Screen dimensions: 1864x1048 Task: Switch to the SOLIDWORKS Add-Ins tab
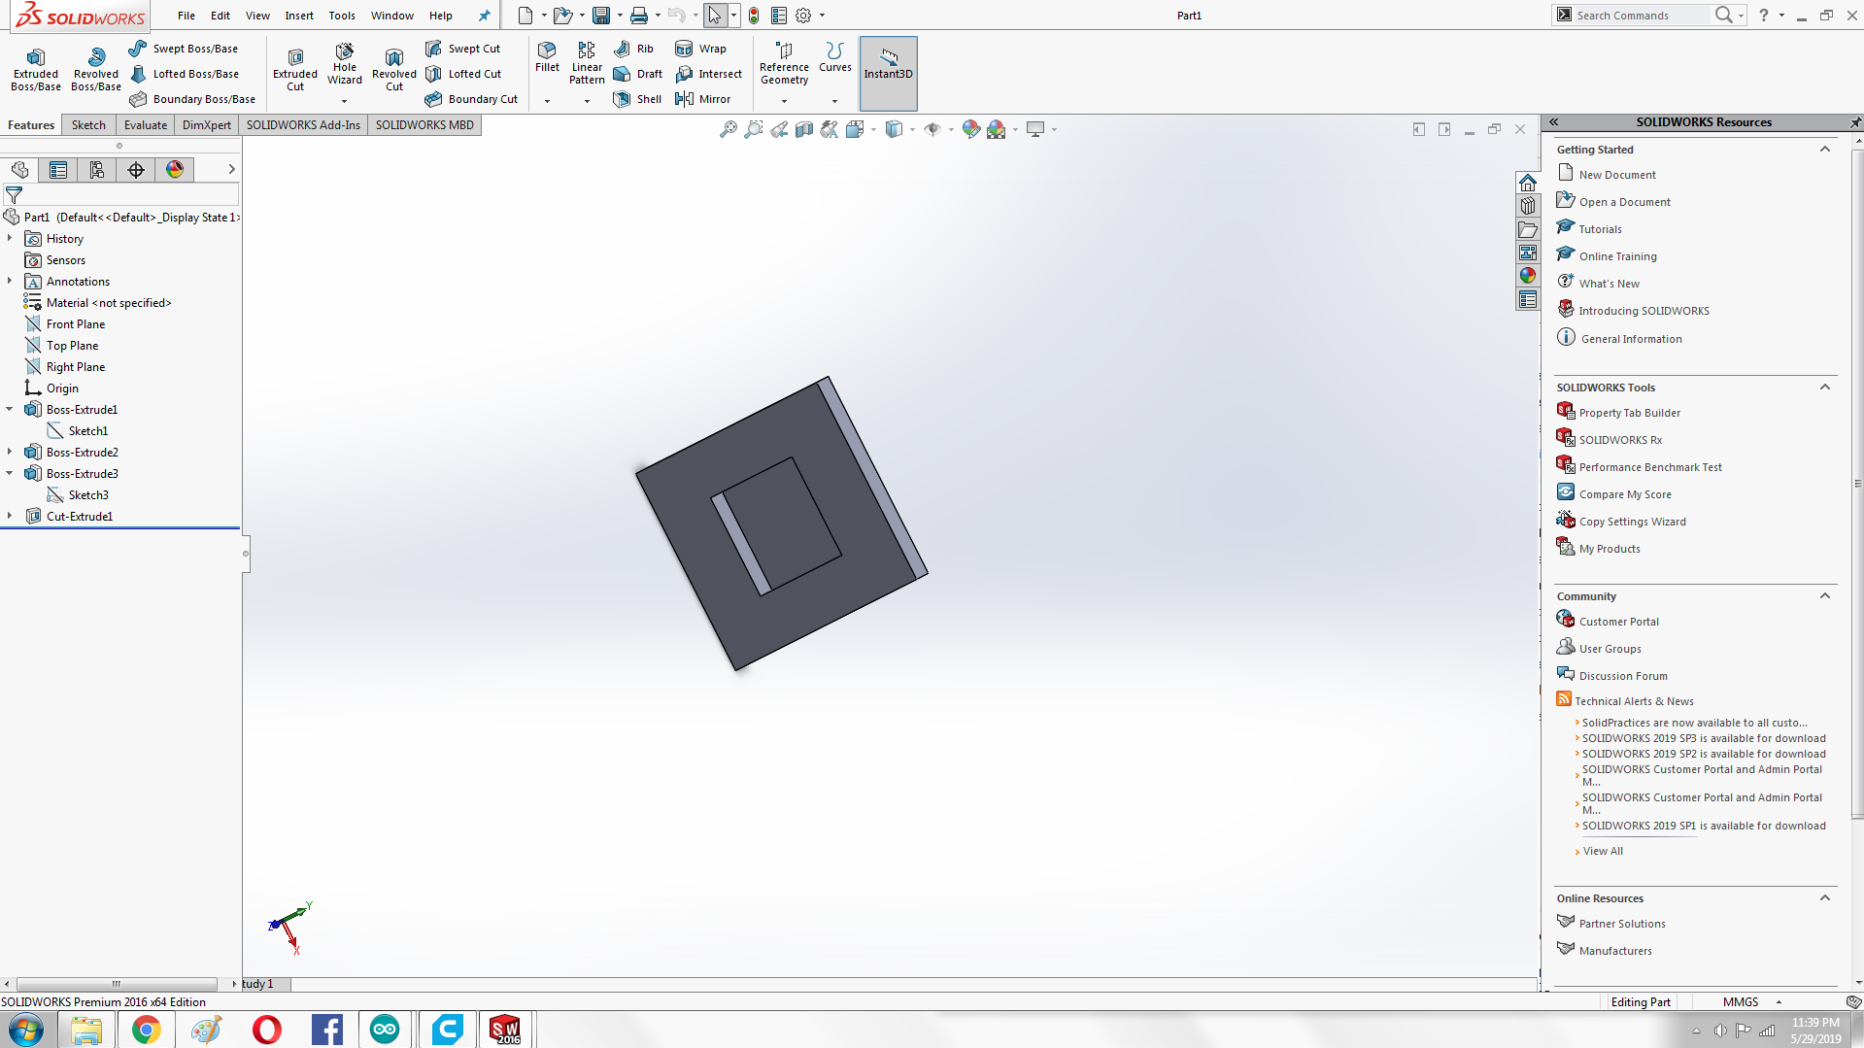303,125
